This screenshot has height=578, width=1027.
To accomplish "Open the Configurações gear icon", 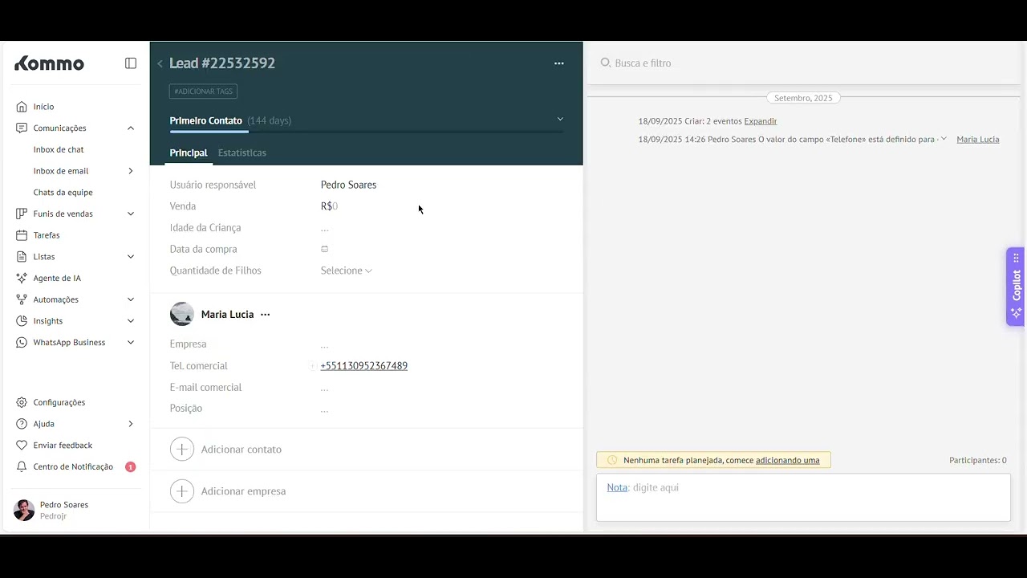I will pyautogui.click(x=22, y=402).
